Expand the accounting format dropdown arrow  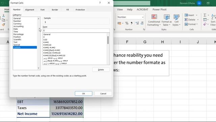coord(123,23)
